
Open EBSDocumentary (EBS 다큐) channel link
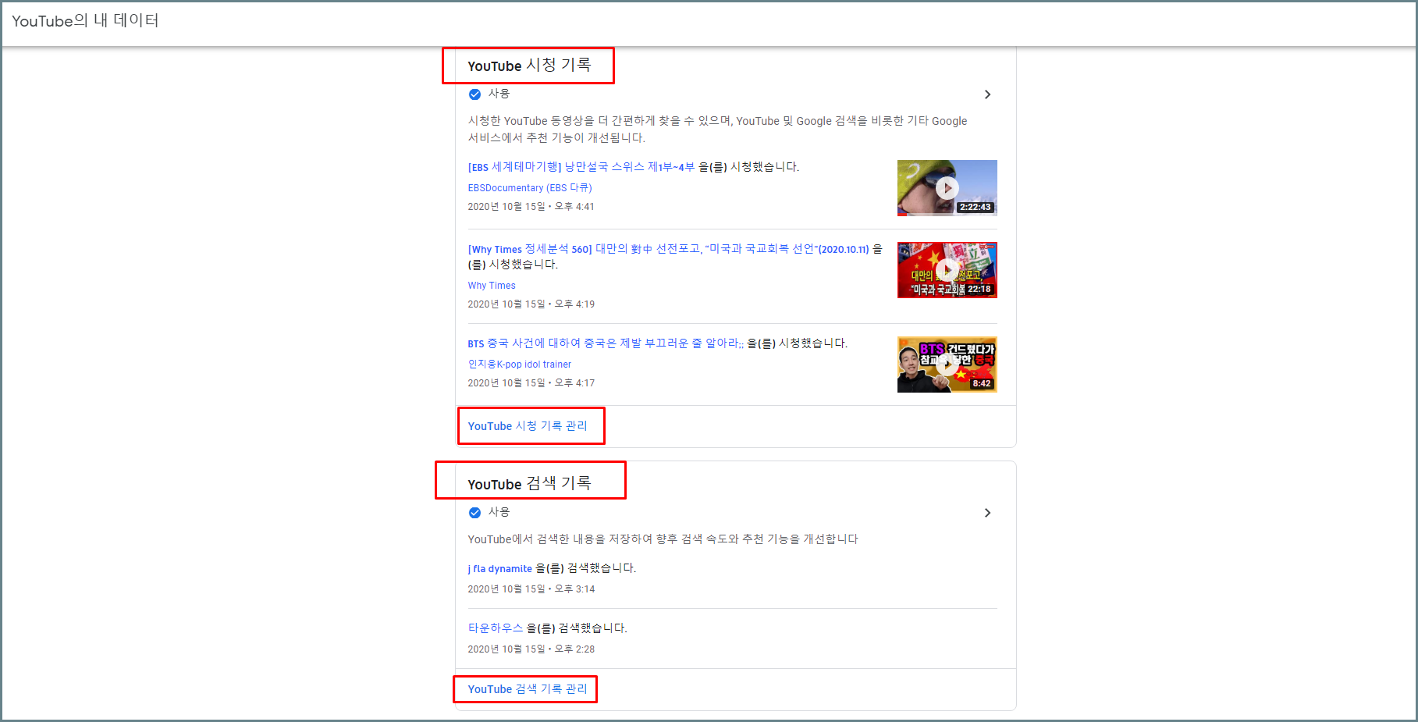530,188
